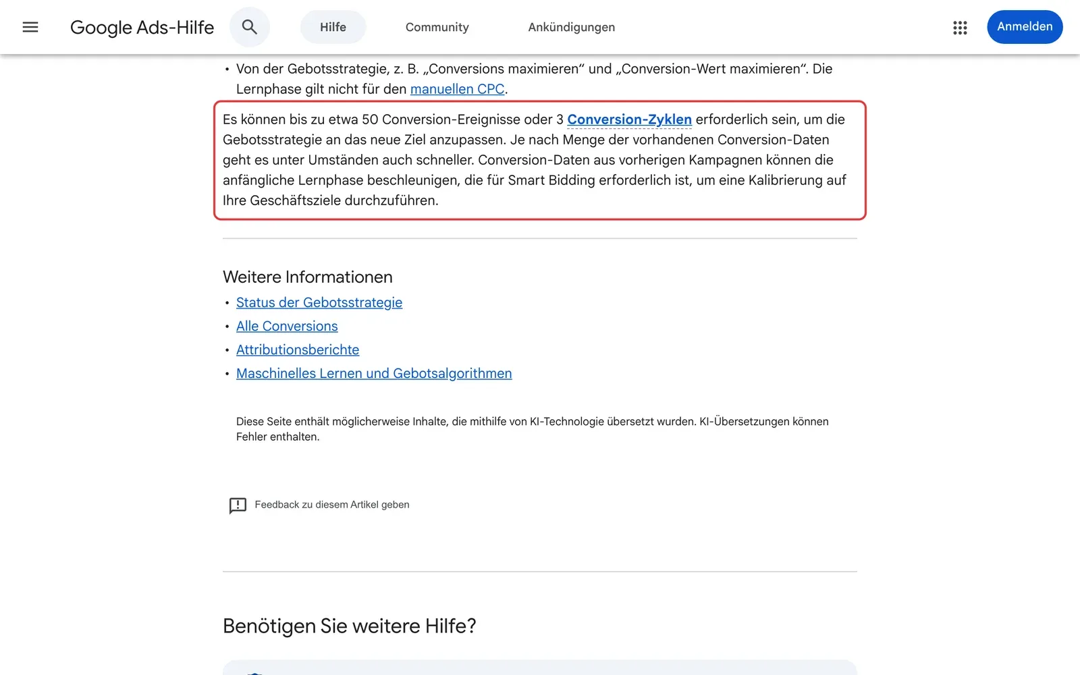Open the Ankündigungen tab

pyautogui.click(x=571, y=27)
